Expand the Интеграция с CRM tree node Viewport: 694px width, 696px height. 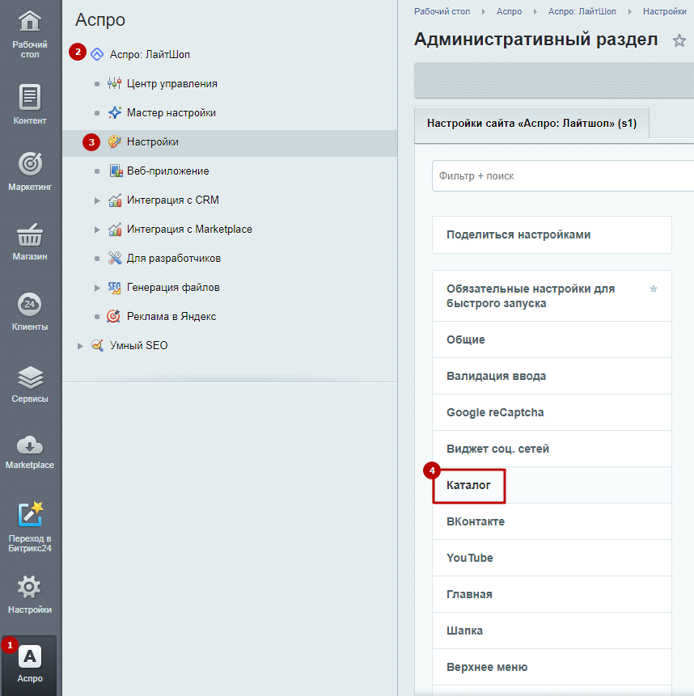point(97,200)
